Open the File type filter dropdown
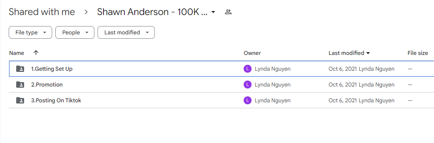This screenshot has width=434, height=143. coord(30,32)
